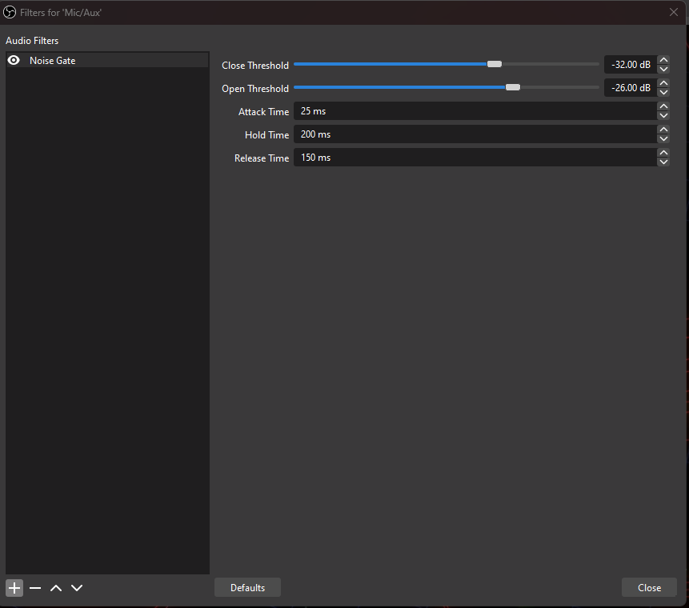Close the Filters window with X icon

tap(674, 12)
